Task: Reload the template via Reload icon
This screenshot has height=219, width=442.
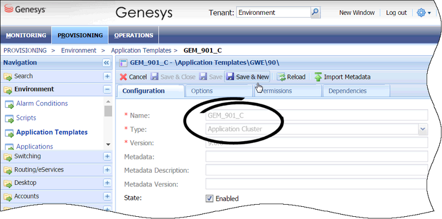Action: pyautogui.click(x=281, y=77)
